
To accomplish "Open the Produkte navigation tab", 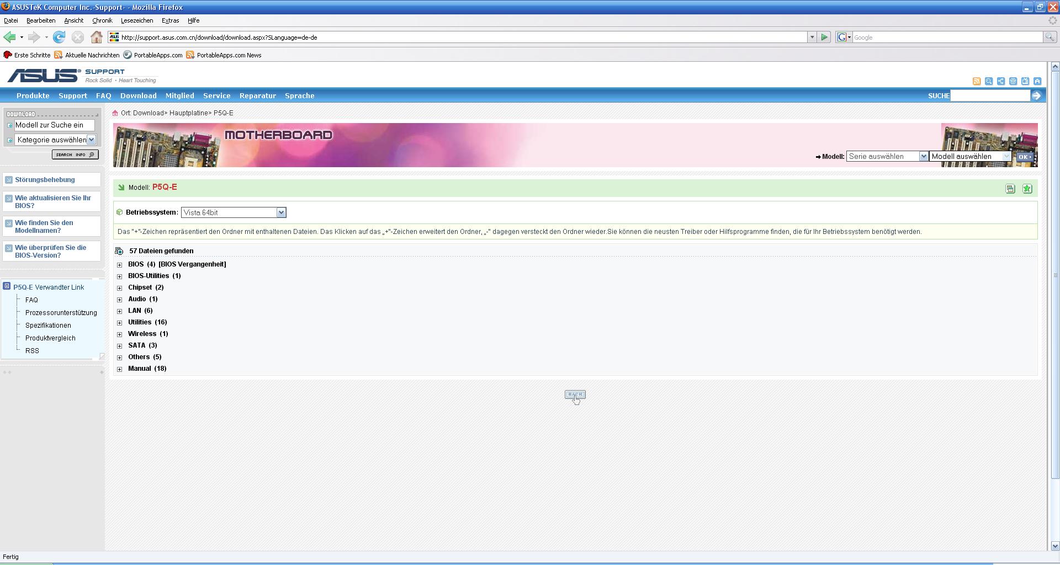I will (x=33, y=95).
